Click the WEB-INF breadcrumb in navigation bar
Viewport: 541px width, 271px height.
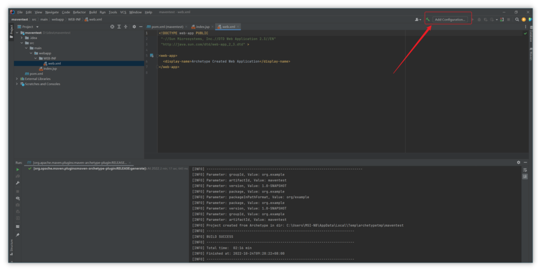pos(74,20)
